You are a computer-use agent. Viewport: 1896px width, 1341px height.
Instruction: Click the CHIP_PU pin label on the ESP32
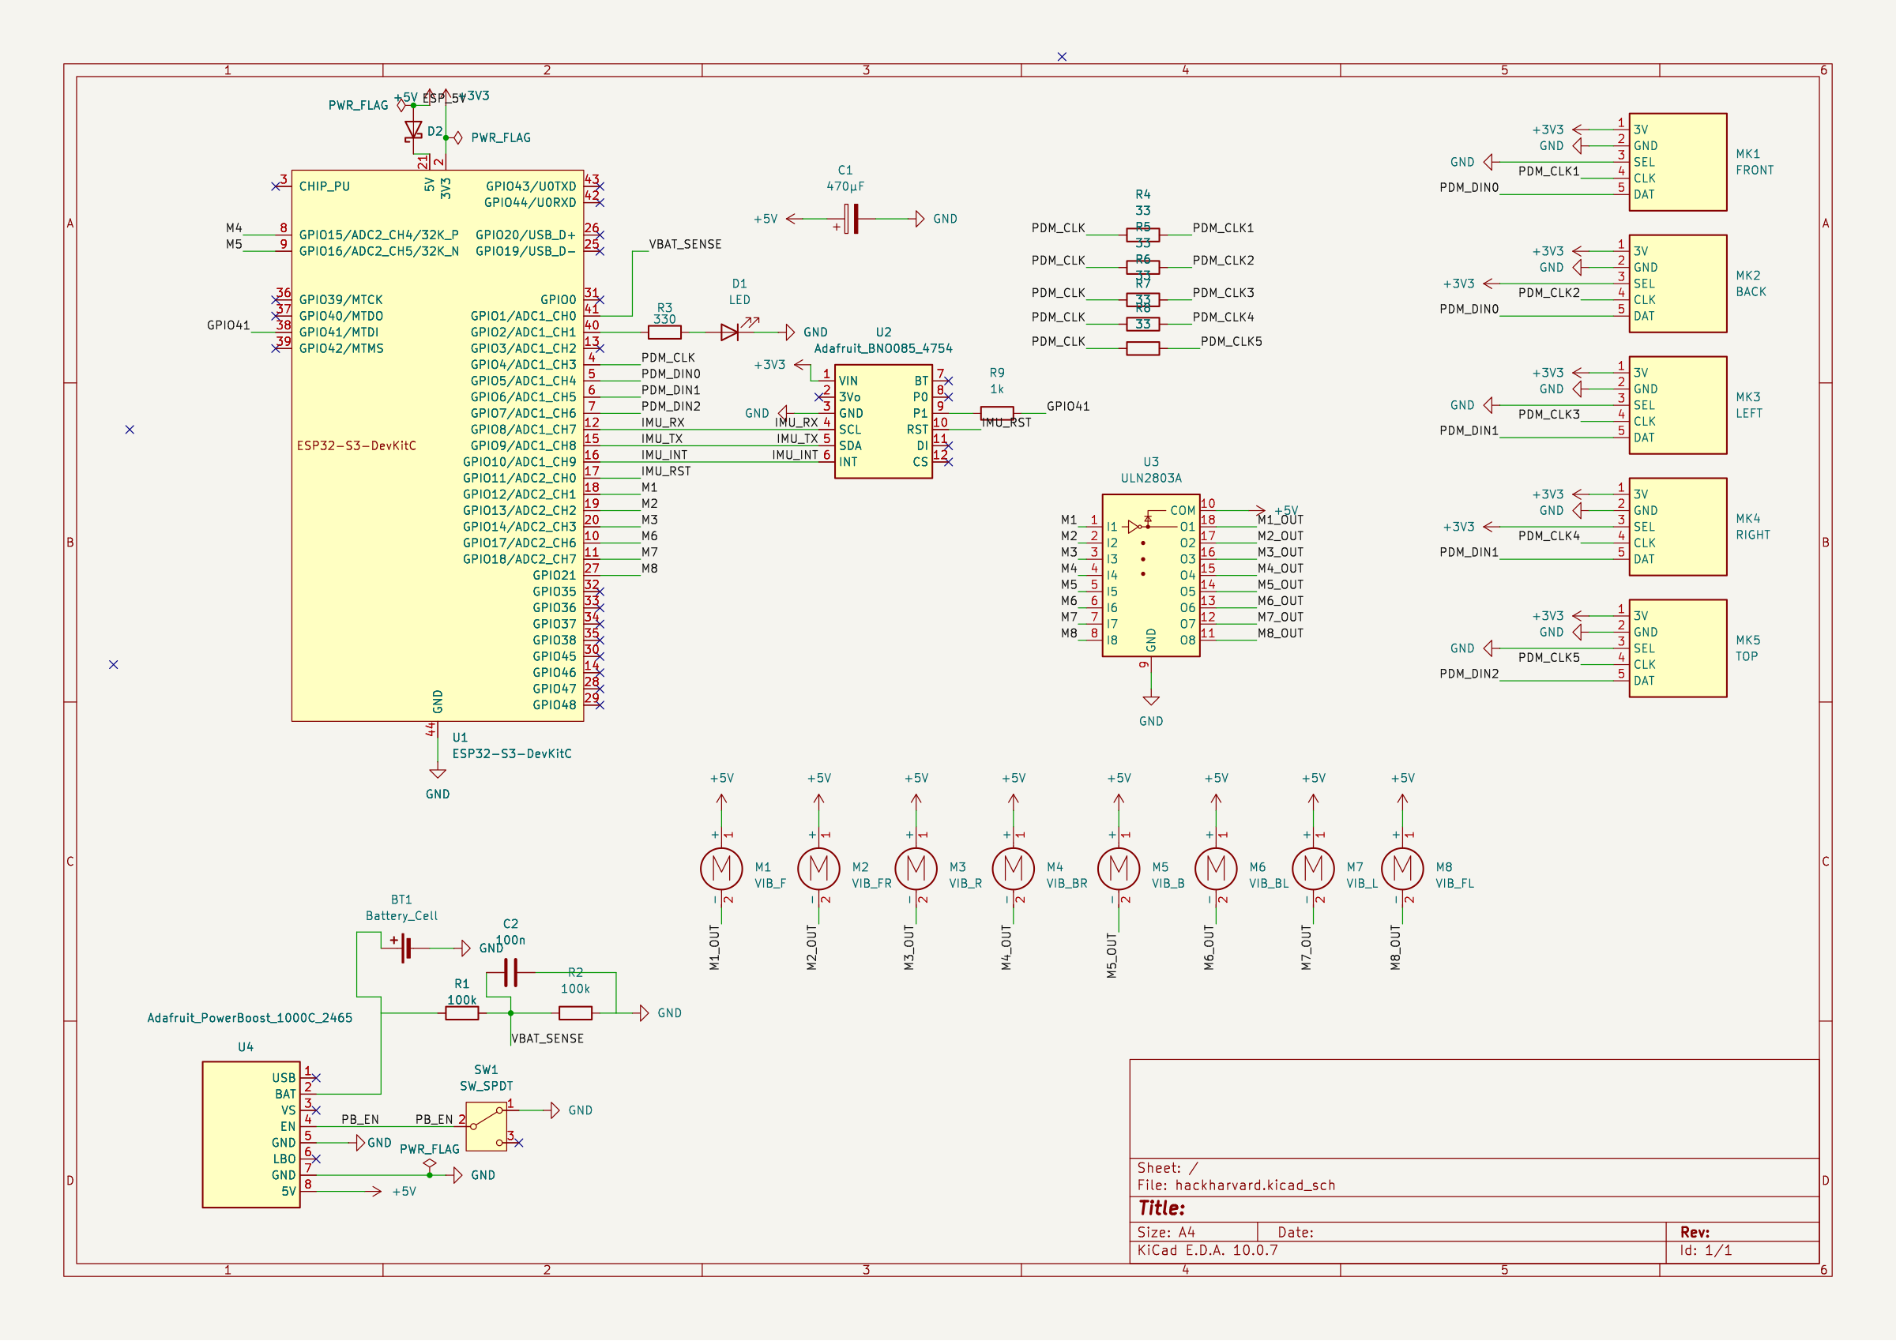(x=325, y=186)
